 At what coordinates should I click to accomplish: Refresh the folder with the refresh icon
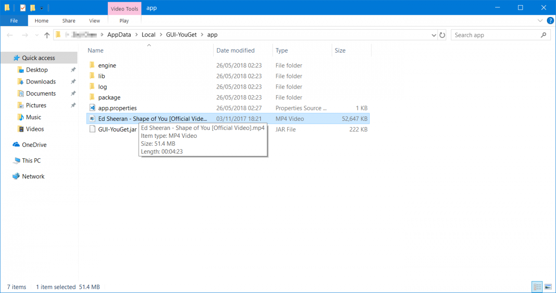(442, 35)
